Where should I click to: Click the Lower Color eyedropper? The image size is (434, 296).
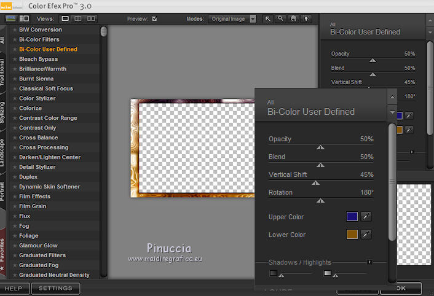tap(366, 235)
